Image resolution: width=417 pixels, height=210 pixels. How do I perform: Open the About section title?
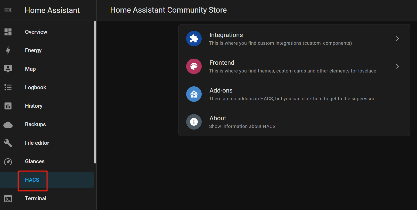point(218,118)
